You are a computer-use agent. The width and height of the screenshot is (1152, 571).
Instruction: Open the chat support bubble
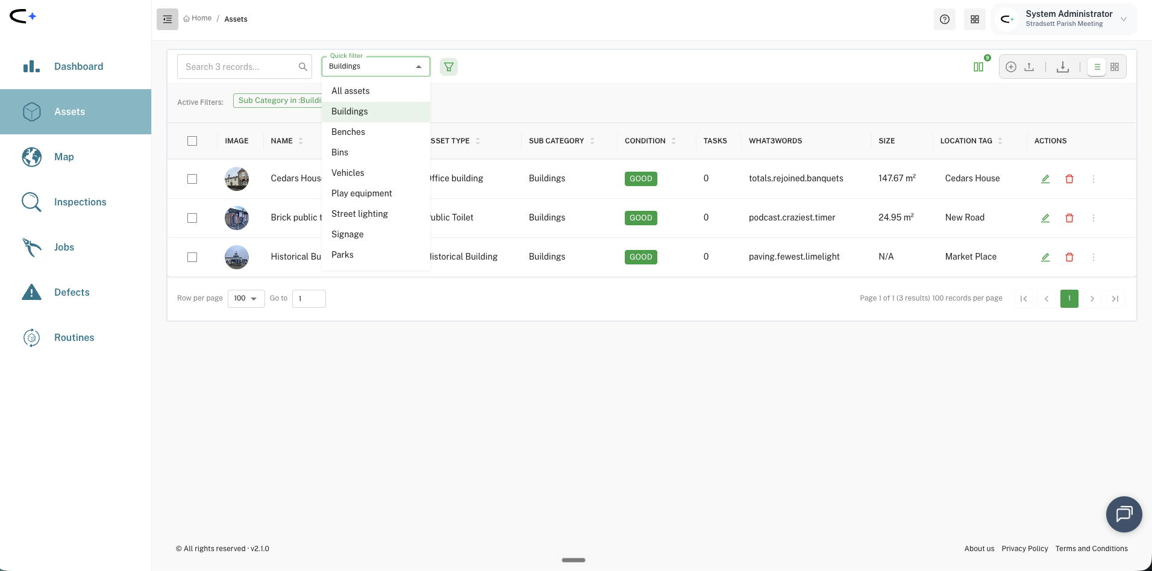[x=1124, y=514]
